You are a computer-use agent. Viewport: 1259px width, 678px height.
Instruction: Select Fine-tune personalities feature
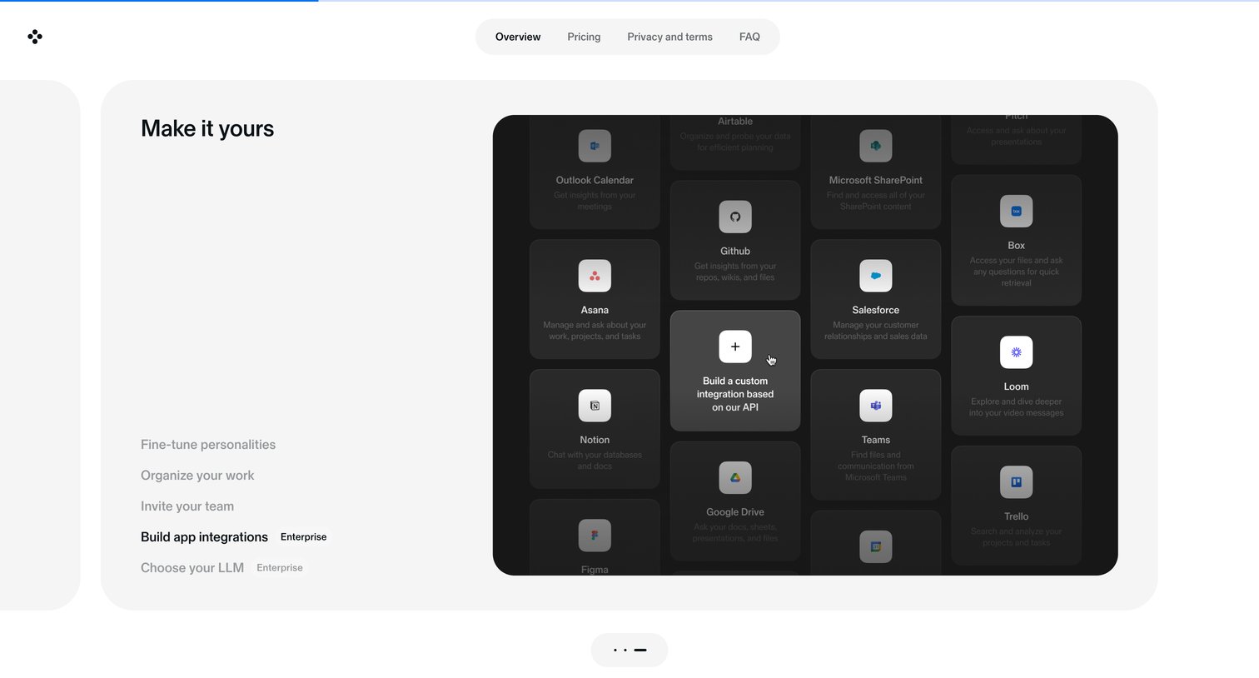point(208,445)
